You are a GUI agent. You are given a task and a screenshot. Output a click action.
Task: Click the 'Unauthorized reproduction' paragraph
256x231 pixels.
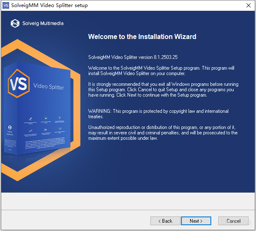pos(163,133)
